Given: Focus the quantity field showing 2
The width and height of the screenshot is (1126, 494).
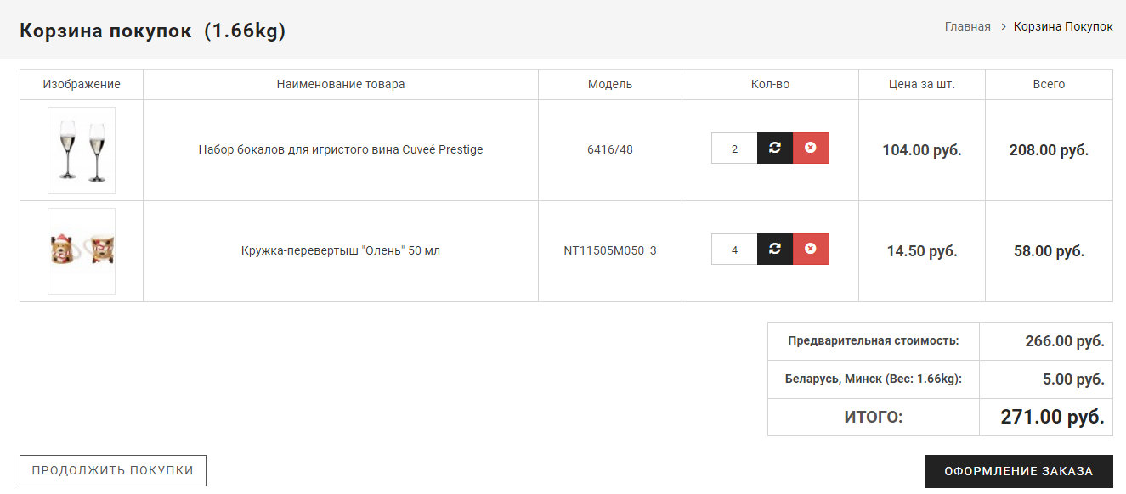Looking at the screenshot, I should [734, 149].
